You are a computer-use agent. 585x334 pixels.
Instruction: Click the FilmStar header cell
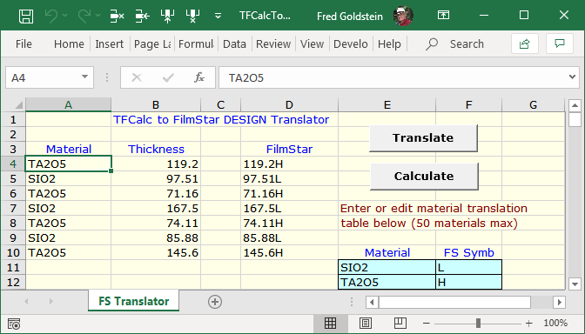[289, 149]
